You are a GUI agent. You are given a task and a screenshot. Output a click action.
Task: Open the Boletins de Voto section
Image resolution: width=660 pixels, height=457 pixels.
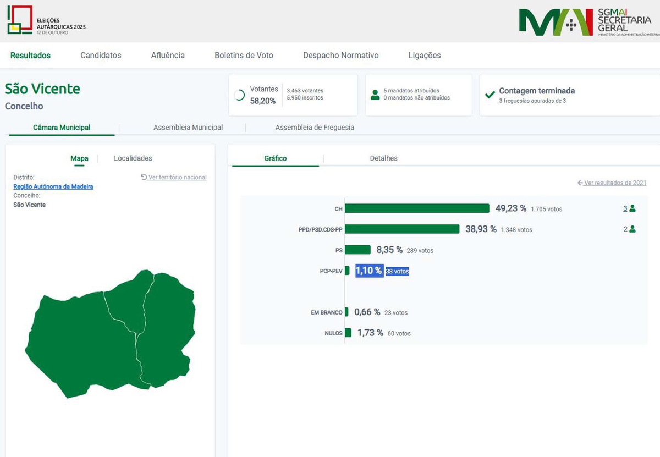tap(244, 56)
